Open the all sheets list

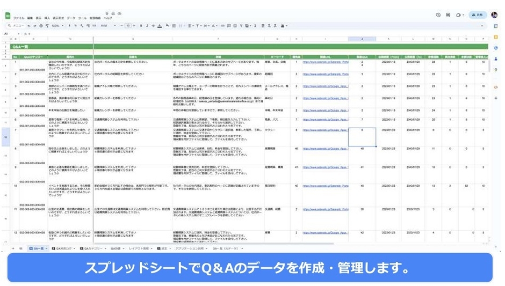pyautogui.click(x=20, y=248)
